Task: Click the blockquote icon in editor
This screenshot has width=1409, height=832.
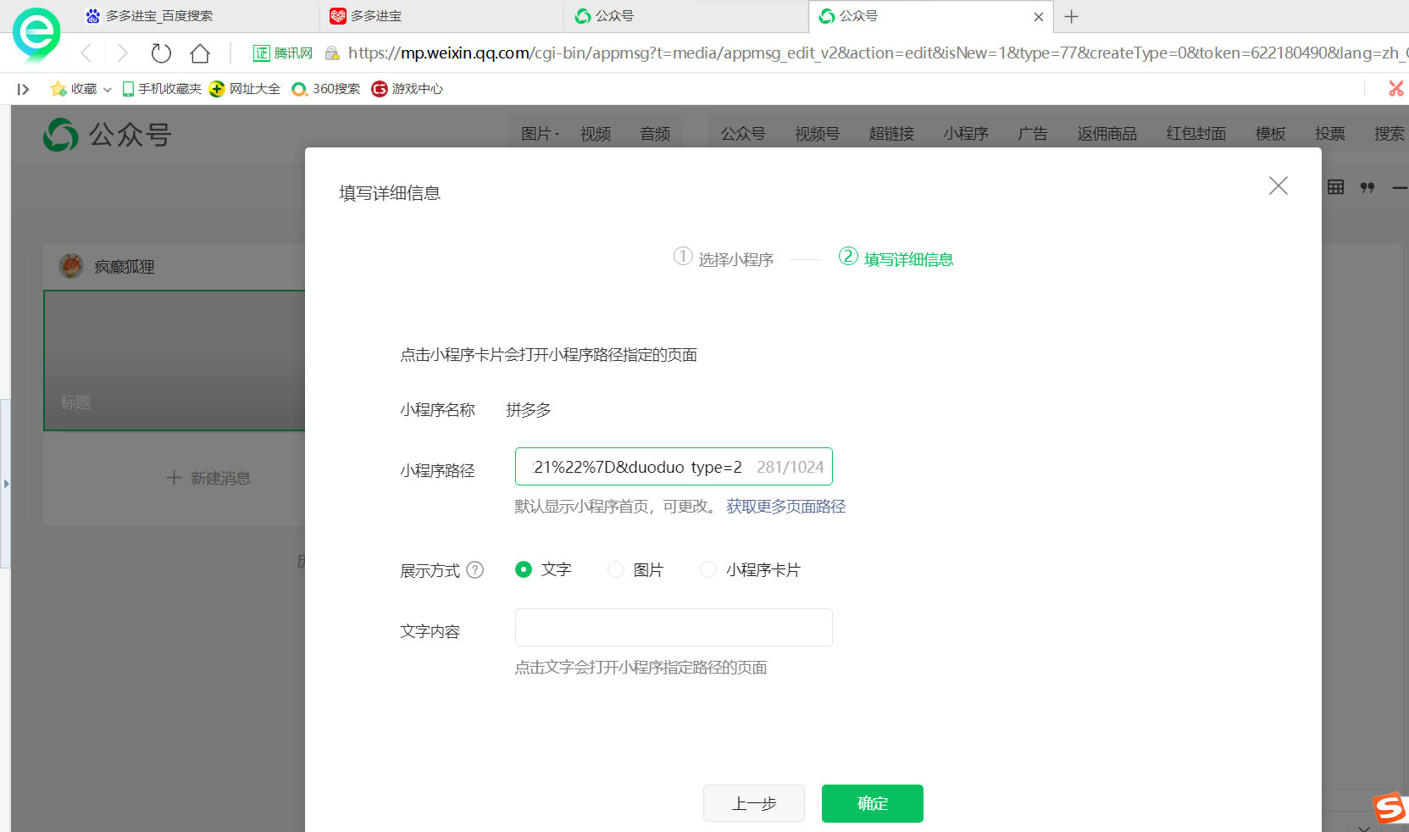Action: (x=1367, y=187)
